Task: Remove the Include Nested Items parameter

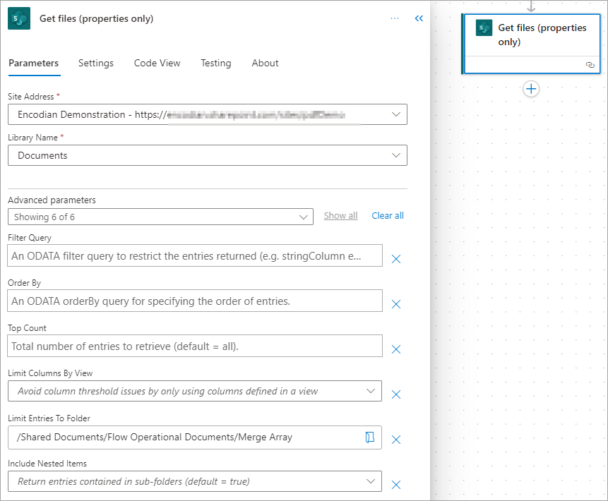Action: click(x=396, y=485)
